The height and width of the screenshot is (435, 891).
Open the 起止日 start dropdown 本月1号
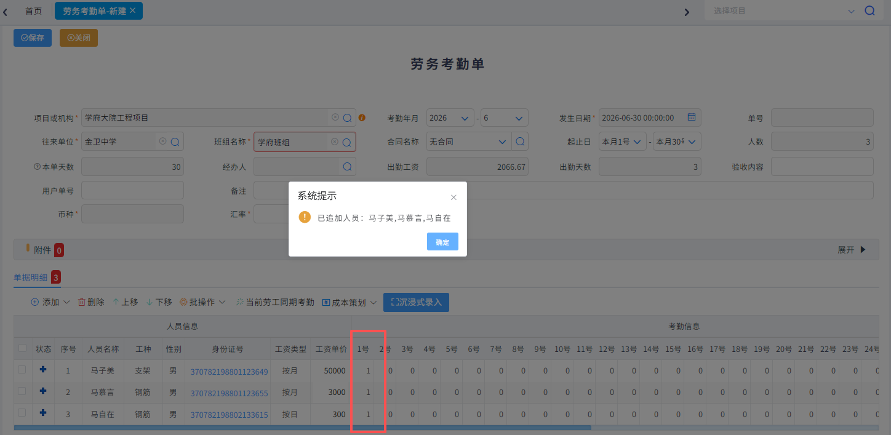(623, 142)
